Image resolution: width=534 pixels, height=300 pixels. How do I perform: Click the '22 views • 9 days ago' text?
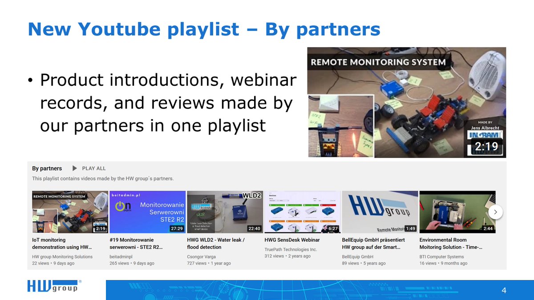coord(53,263)
